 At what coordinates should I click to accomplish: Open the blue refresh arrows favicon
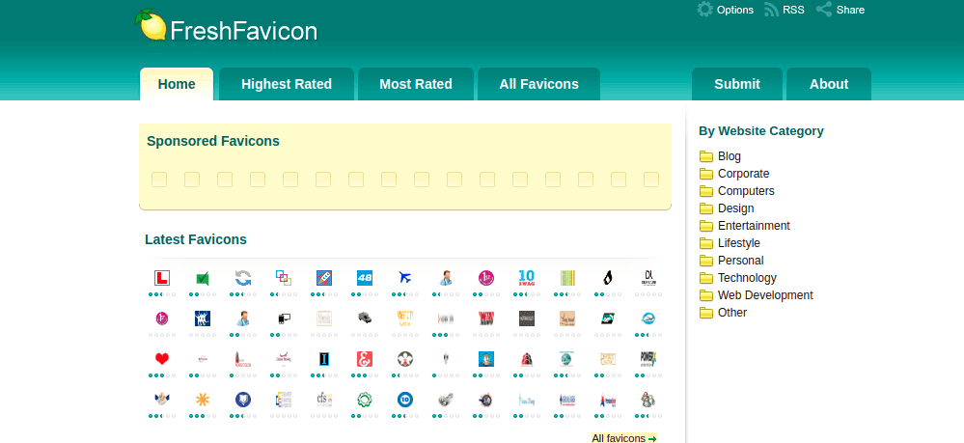(243, 278)
